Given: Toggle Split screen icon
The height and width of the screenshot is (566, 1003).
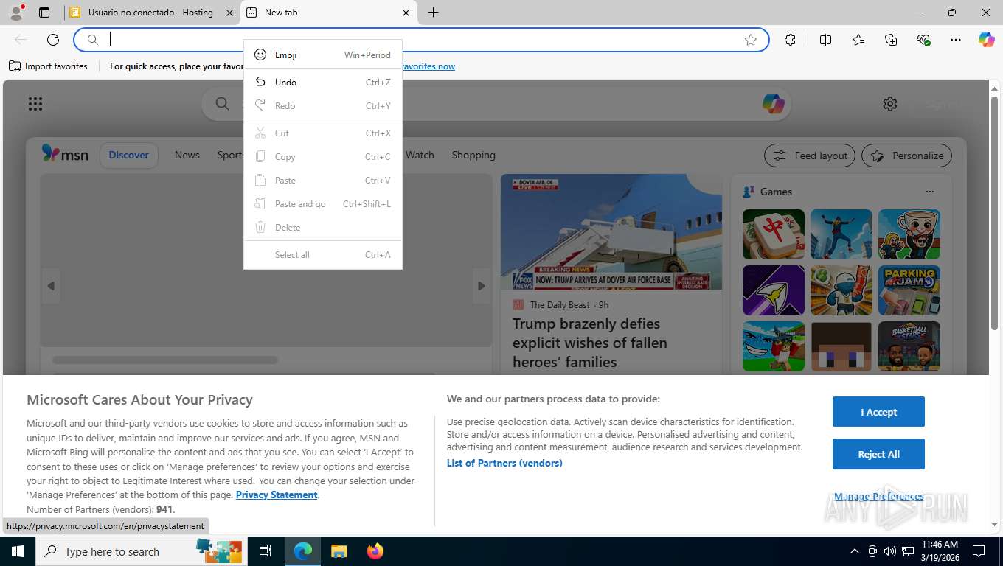Looking at the screenshot, I should pyautogui.click(x=826, y=40).
